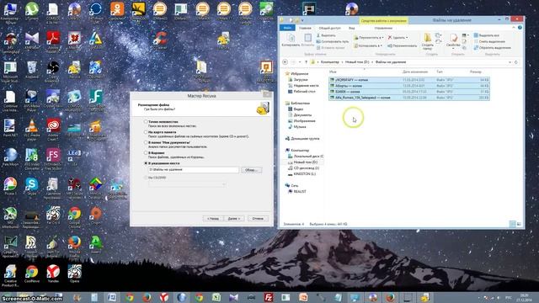The width and height of the screenshot is (539, 303).
Task: Launch Skype from the desktop
Action: (32, 186)
